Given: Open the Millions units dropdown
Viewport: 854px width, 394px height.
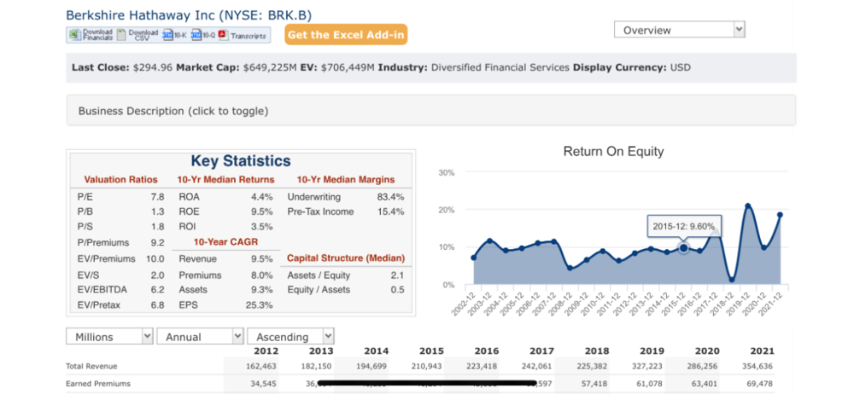Looking at the screenshot, I should pos(110,336).
